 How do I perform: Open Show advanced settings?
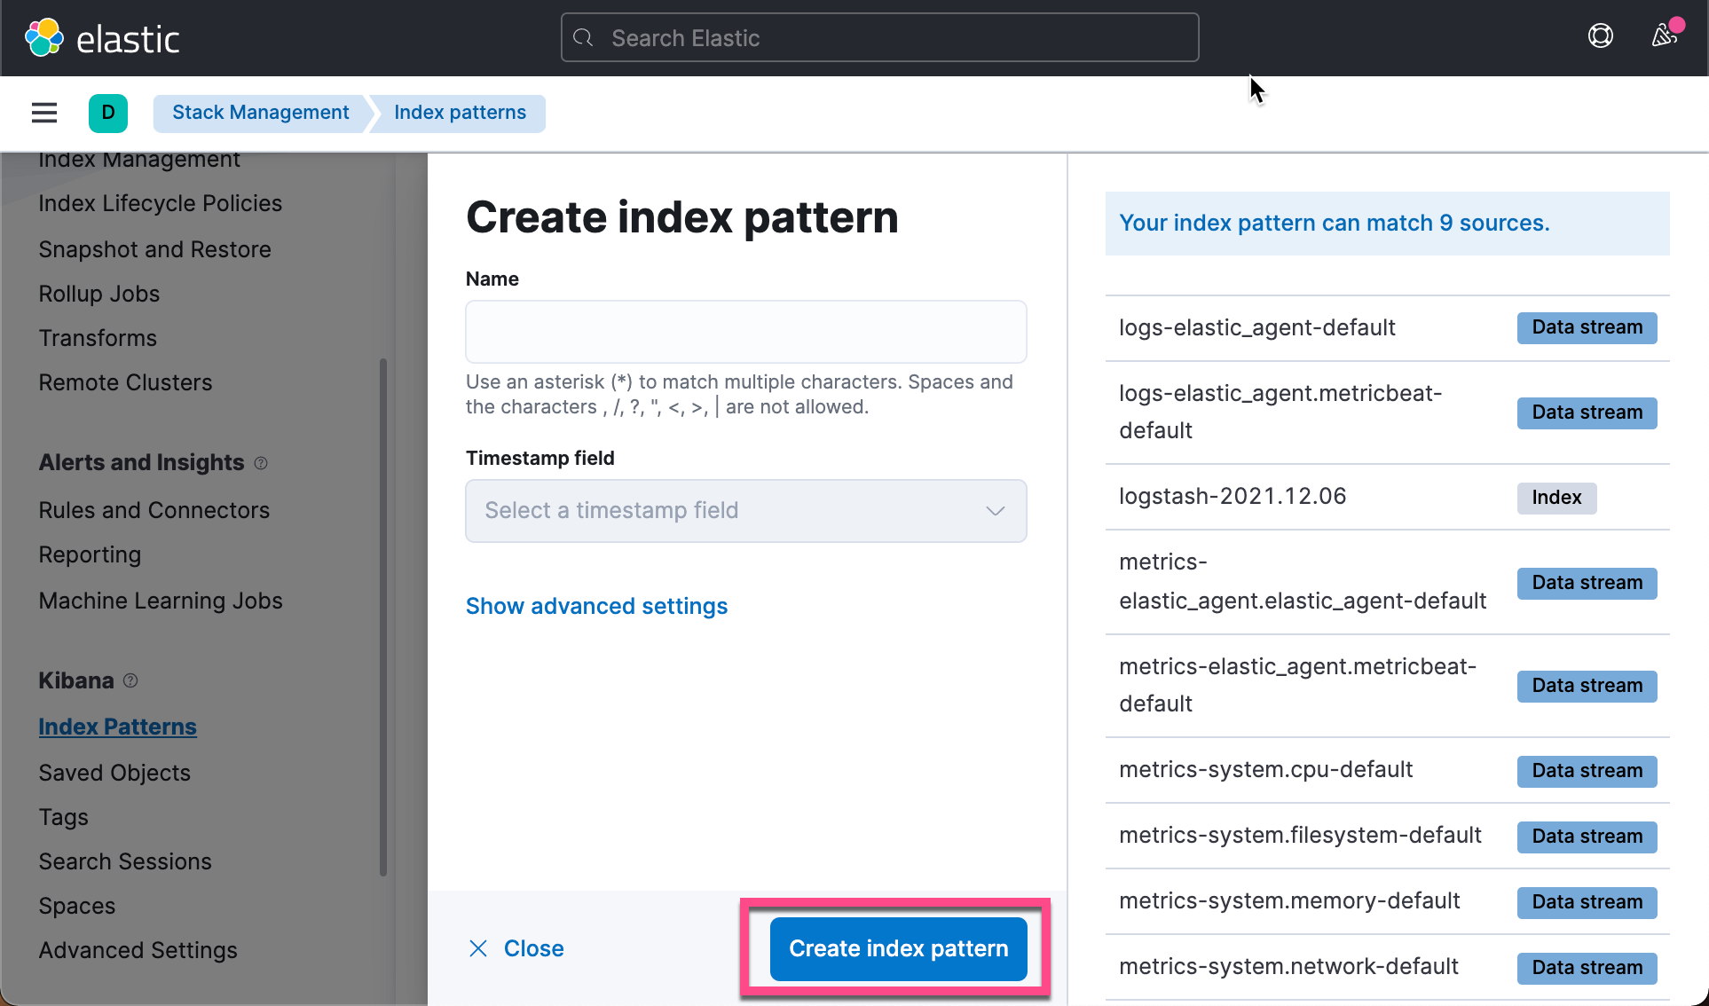click(596, 606)
